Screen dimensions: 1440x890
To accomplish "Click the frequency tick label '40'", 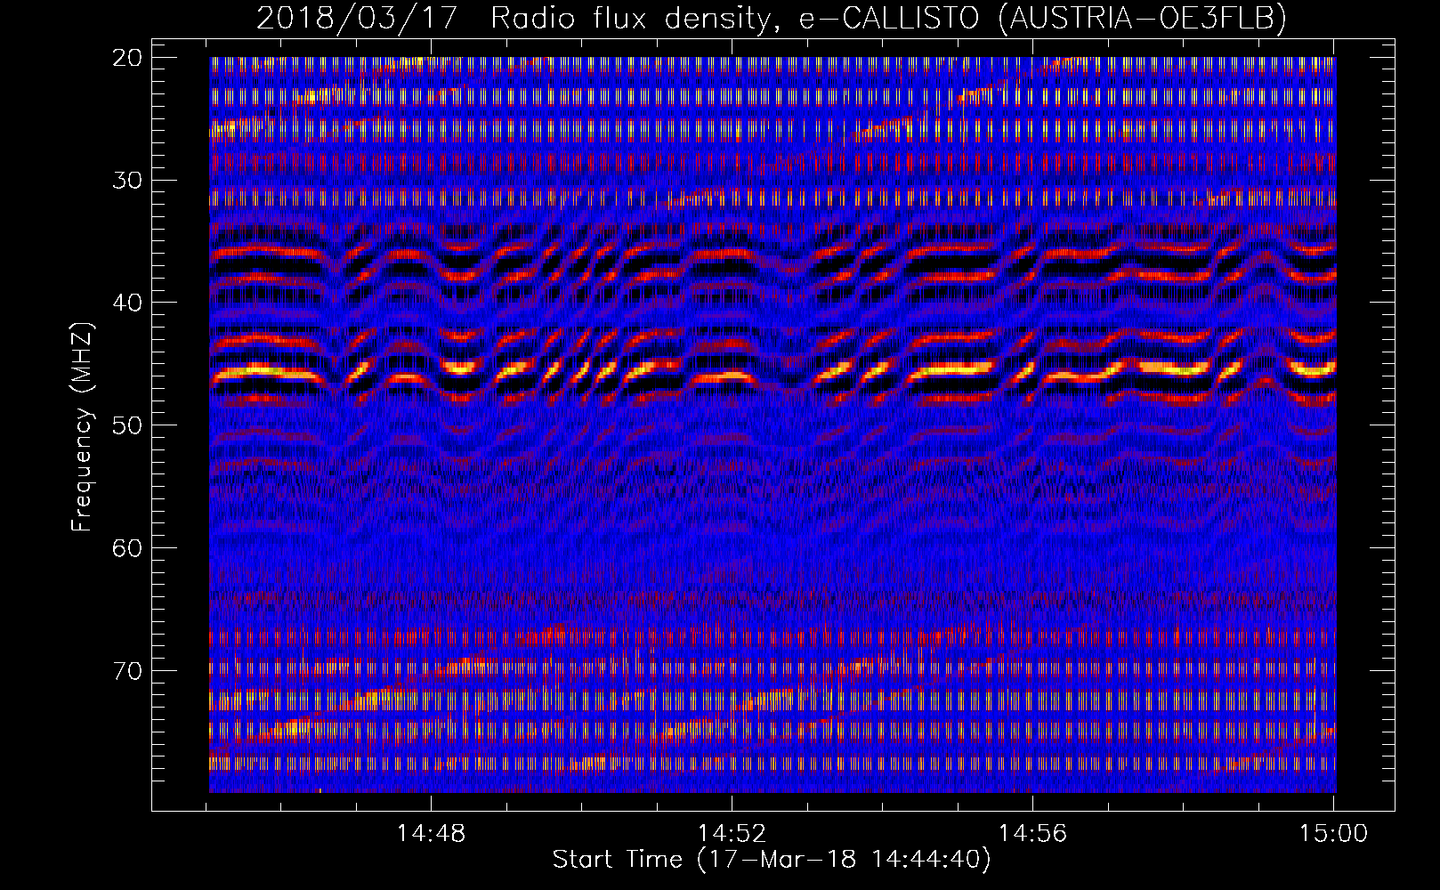I will pyautogui.click(x=127, y=303).
